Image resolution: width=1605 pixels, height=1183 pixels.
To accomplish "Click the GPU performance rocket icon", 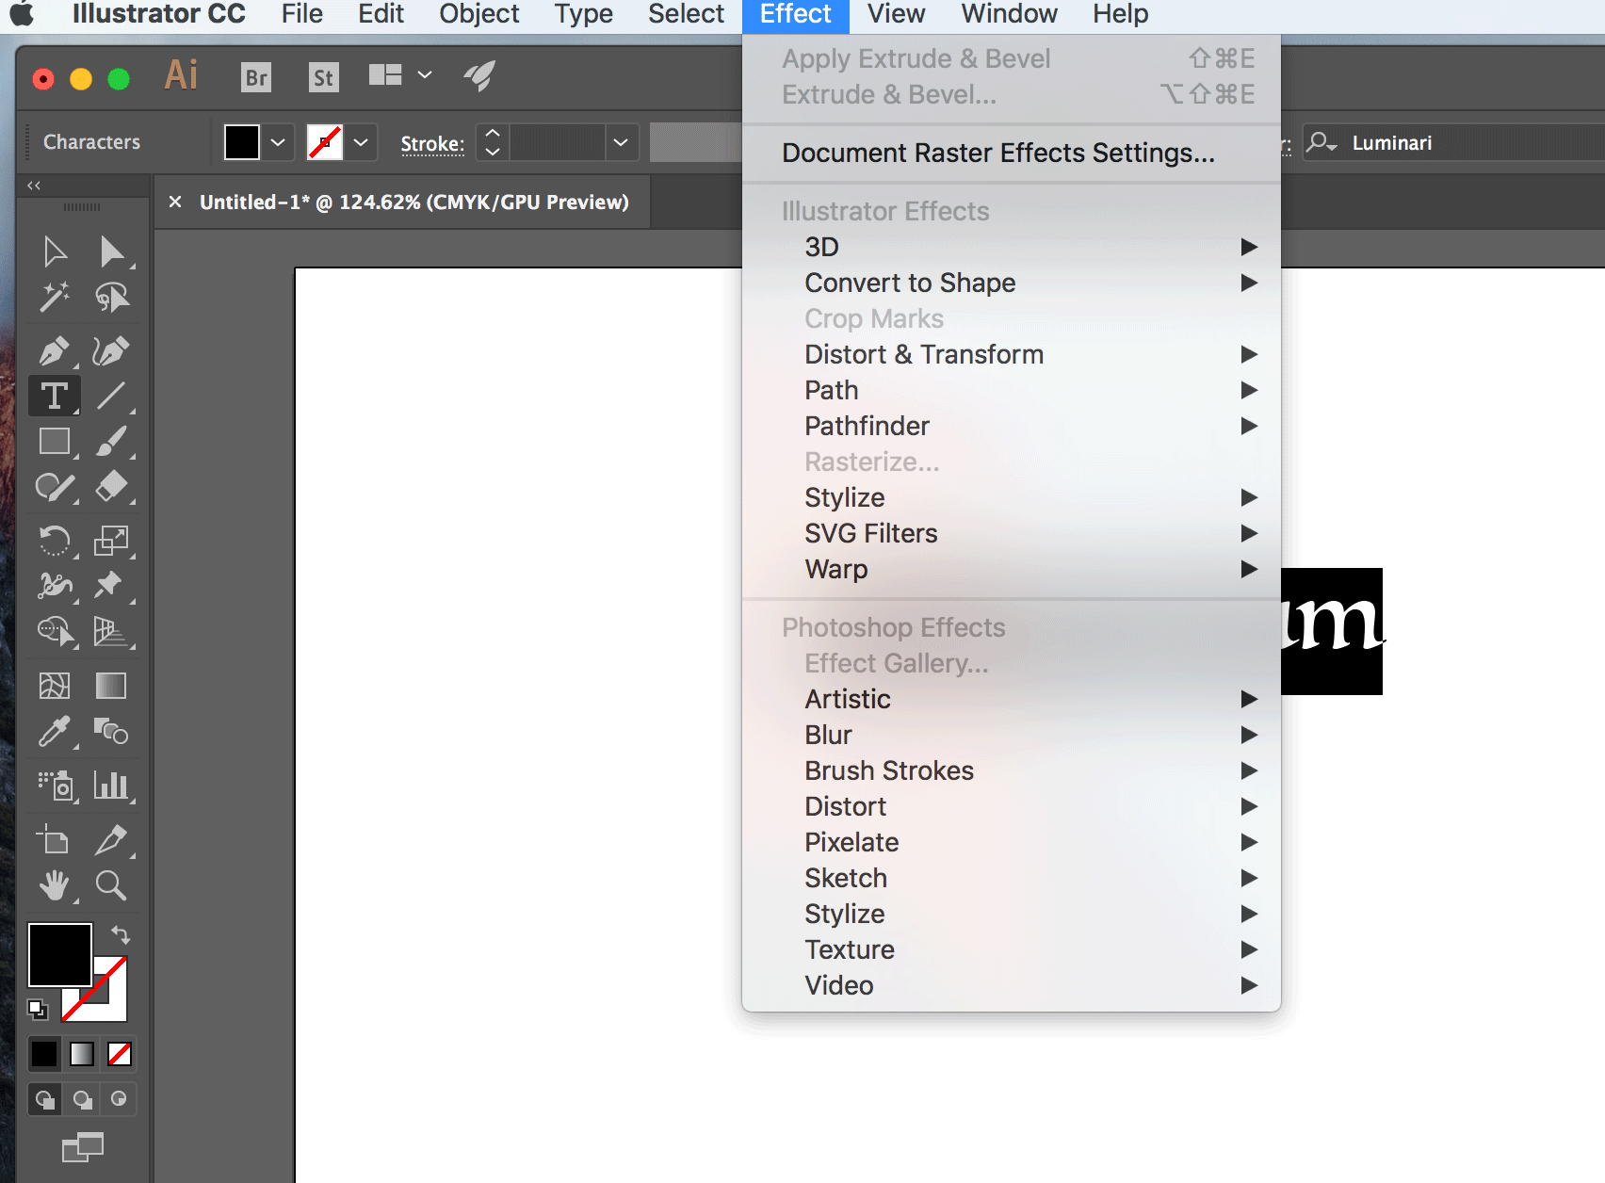I will 479,75.
